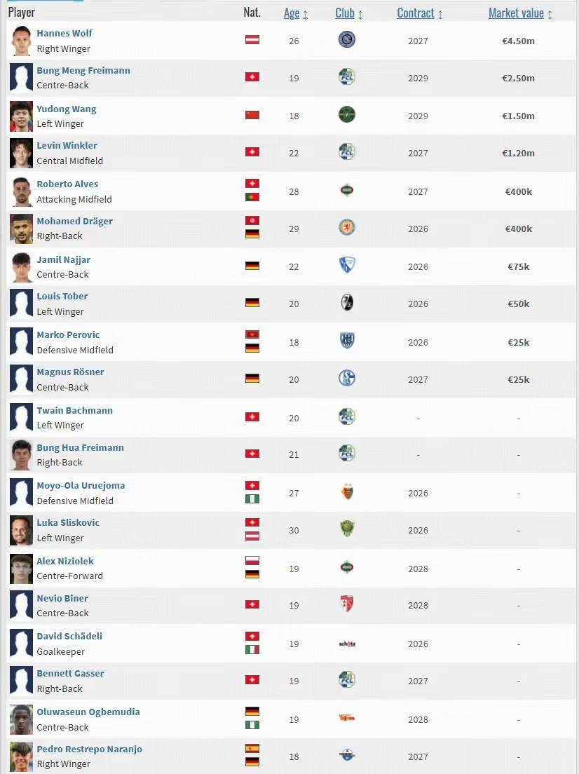Click Mohamed Dräger's club crest icon
The width and height of the screenshot is (579, 774).
tap(346, 228)
